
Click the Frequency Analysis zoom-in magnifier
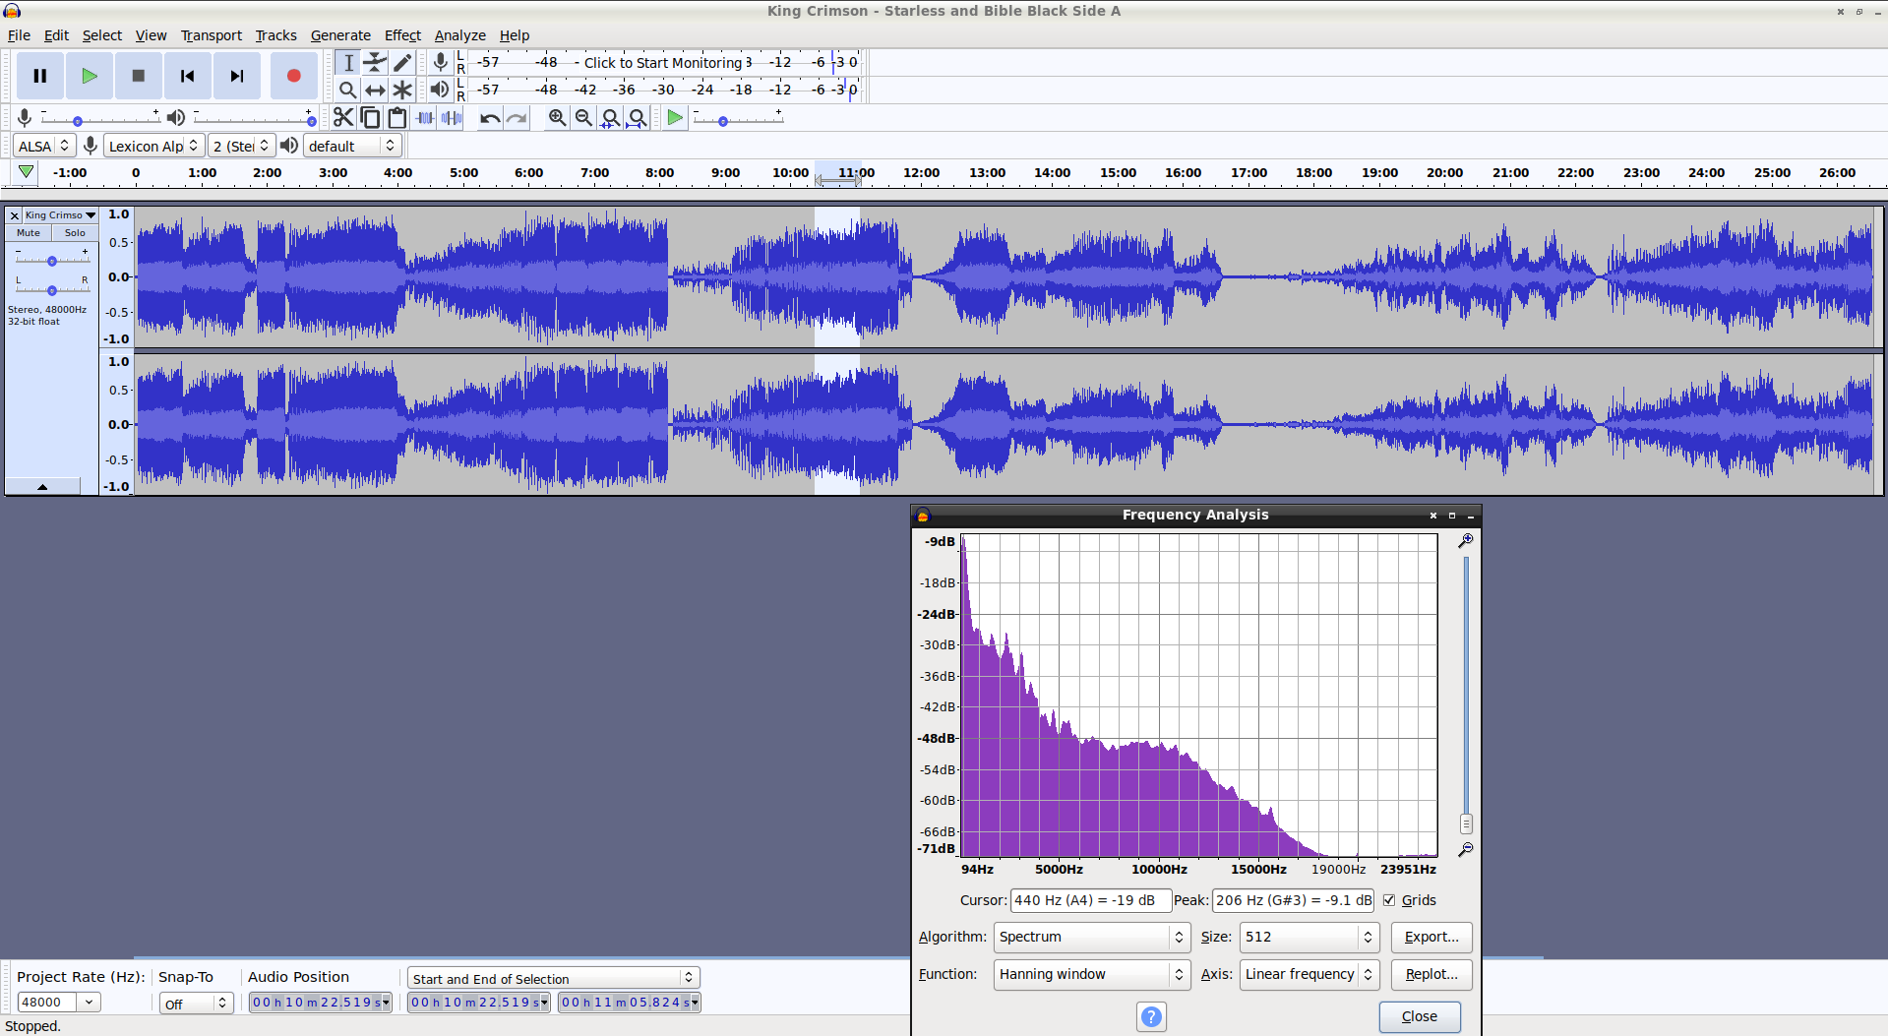1466,540
